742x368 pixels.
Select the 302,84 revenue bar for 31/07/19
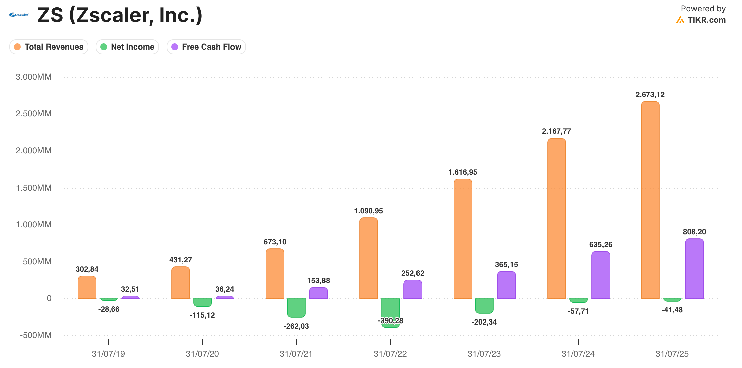pos(87,287)
